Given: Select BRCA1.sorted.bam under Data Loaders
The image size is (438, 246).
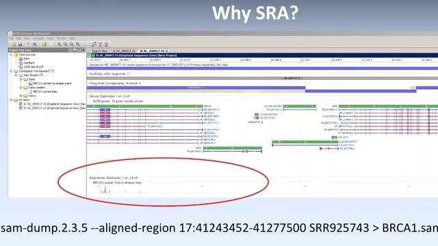Looking at the screenshot, I should [45, 92].
